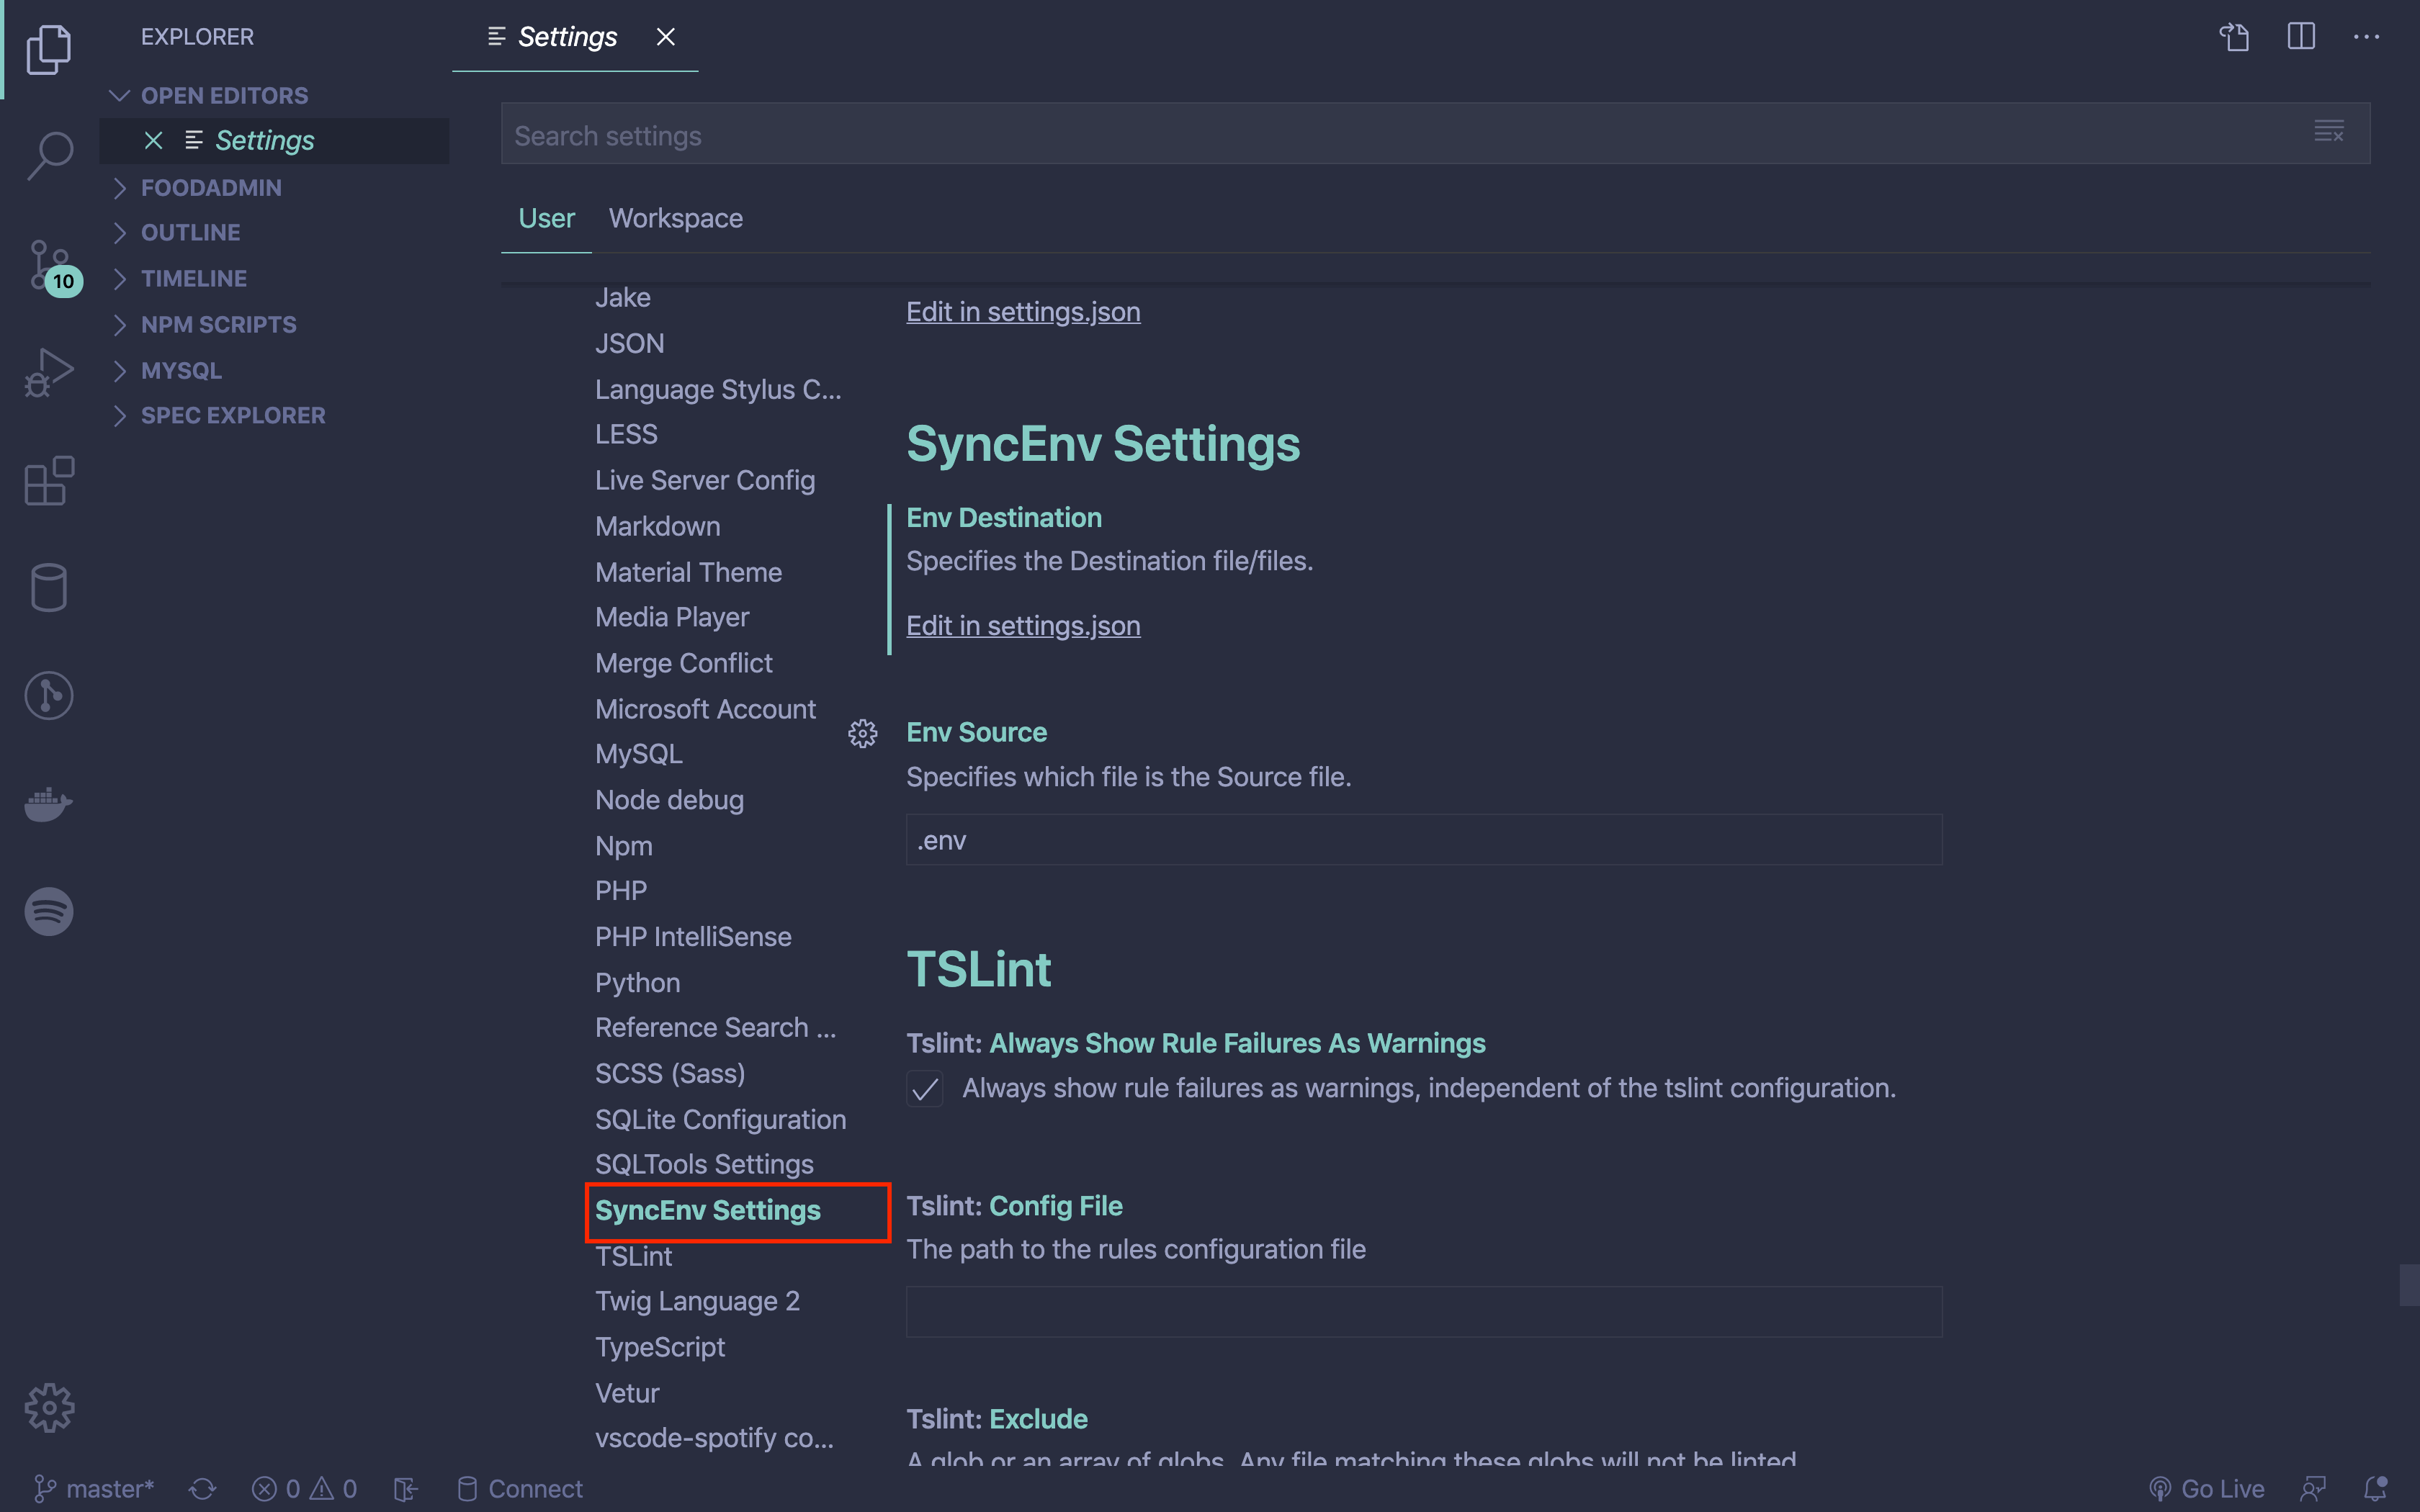This screenshot has height=1512, width=2420.
Task: Uncheck Always Show Rule Failures As Warnings
Action: pos(924,1088)
